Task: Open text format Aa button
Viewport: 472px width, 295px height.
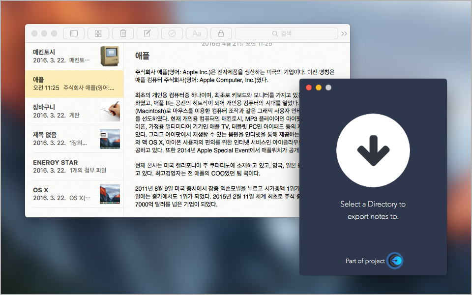Action: click(197, 33)
